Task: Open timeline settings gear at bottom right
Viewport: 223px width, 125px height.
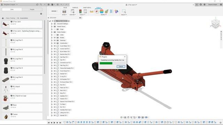Action: point(221,123)
